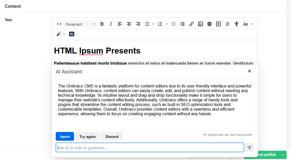This screenshot has width=291, height=160.
Task: Open the image picker
Action: (x=200, y=24)
